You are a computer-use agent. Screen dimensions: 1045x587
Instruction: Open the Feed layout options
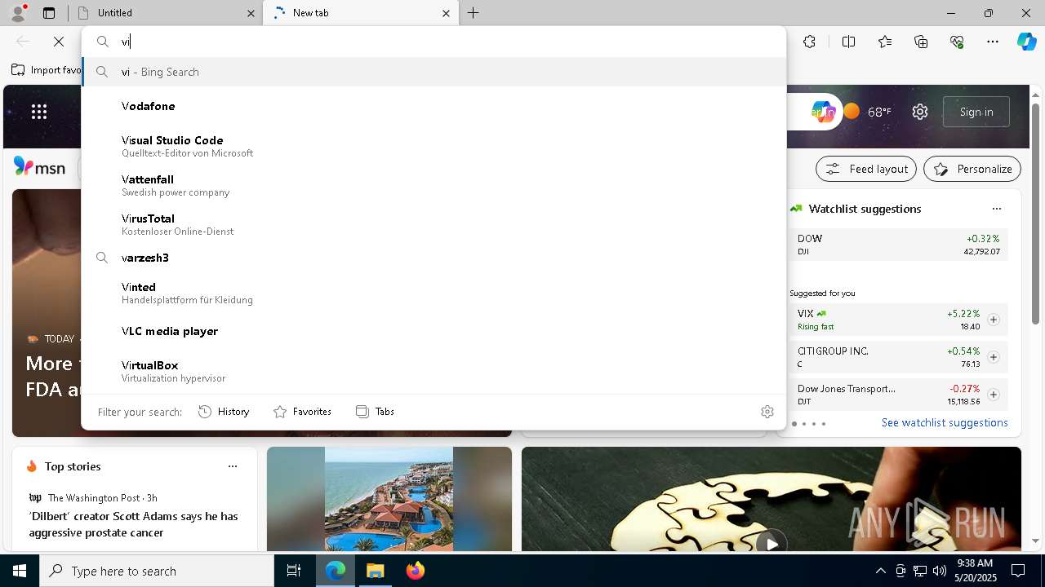click(x=866, y=169)
